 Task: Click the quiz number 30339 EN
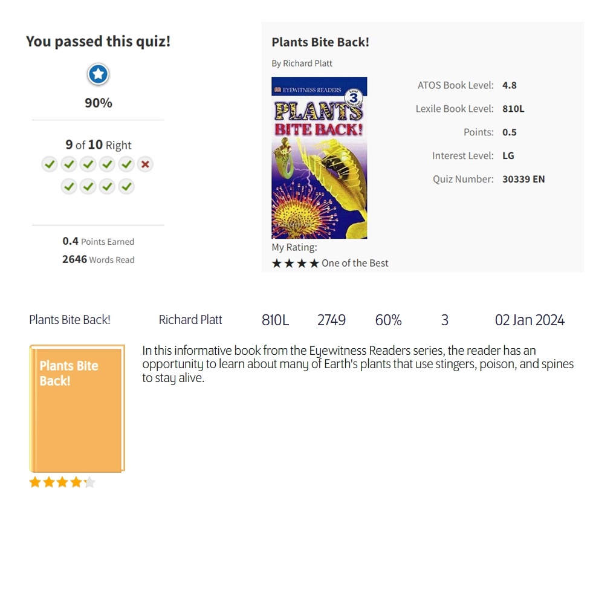[x=523, y=179]
